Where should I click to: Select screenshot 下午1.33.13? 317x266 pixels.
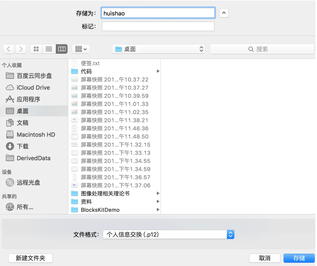point(115,153)
